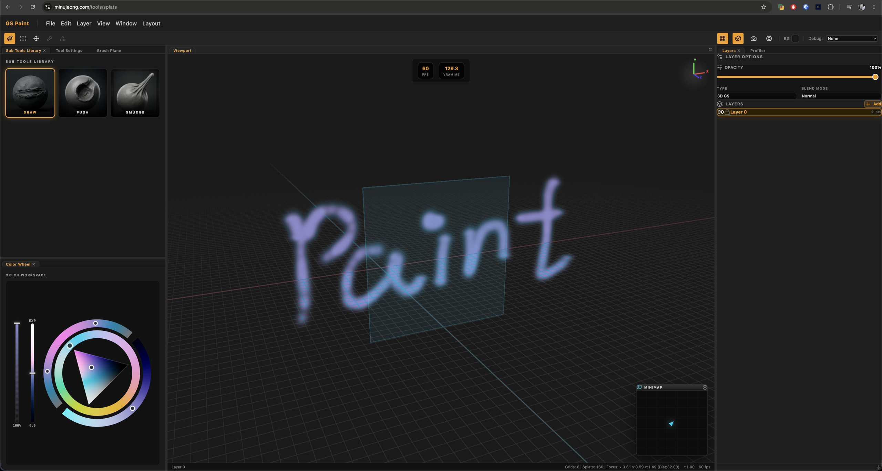Click the layer opacity slider handle
Viewport: 882px width, 471px height.
(875, 77)
